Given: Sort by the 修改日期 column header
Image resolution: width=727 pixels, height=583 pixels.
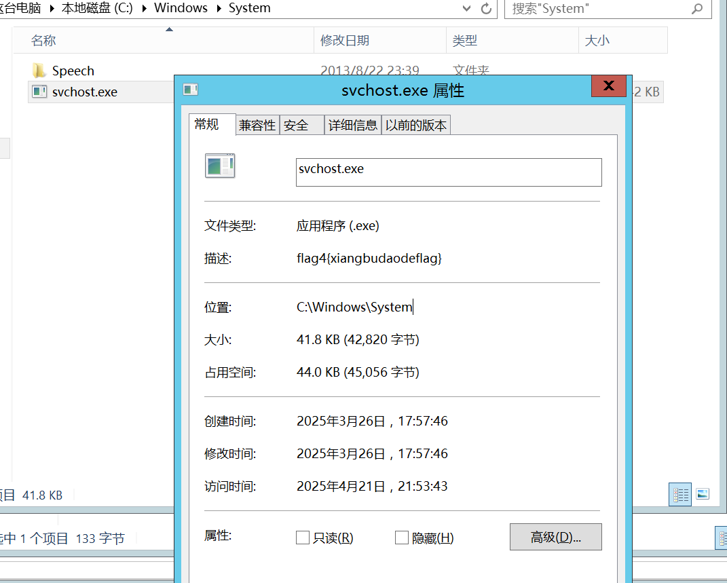Looking at the screenshot, I should pyautogui.click(x=380, y=40).
